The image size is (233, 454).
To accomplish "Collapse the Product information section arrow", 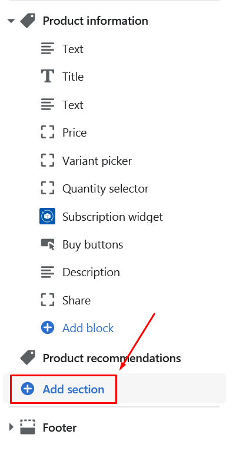I will click(11, 21).
